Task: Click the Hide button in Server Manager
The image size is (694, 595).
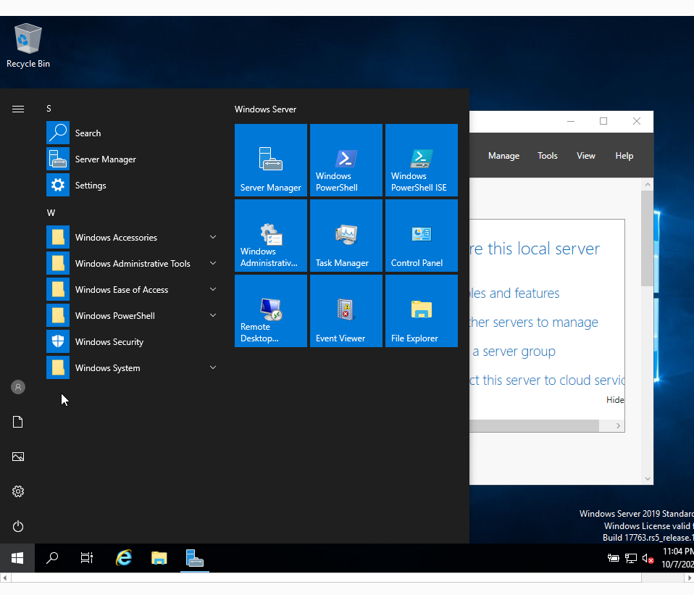Action: coord(615,400)
